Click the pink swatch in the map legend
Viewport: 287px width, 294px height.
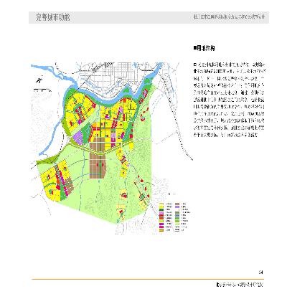[x=161, y=212]
